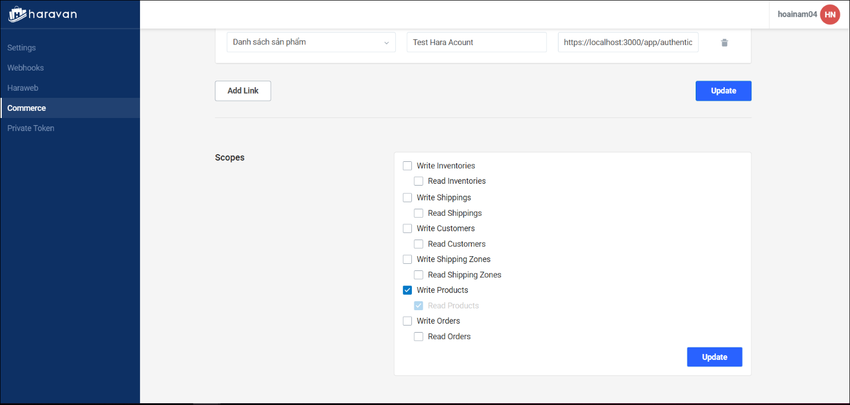Select Commerce in the sidebar
850x405 pixels.
coord(27,108)
